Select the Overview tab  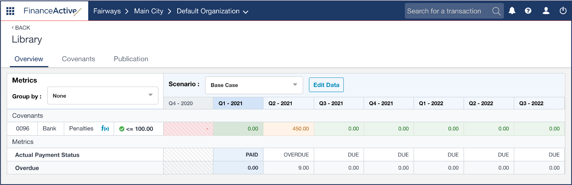point(29,59)
